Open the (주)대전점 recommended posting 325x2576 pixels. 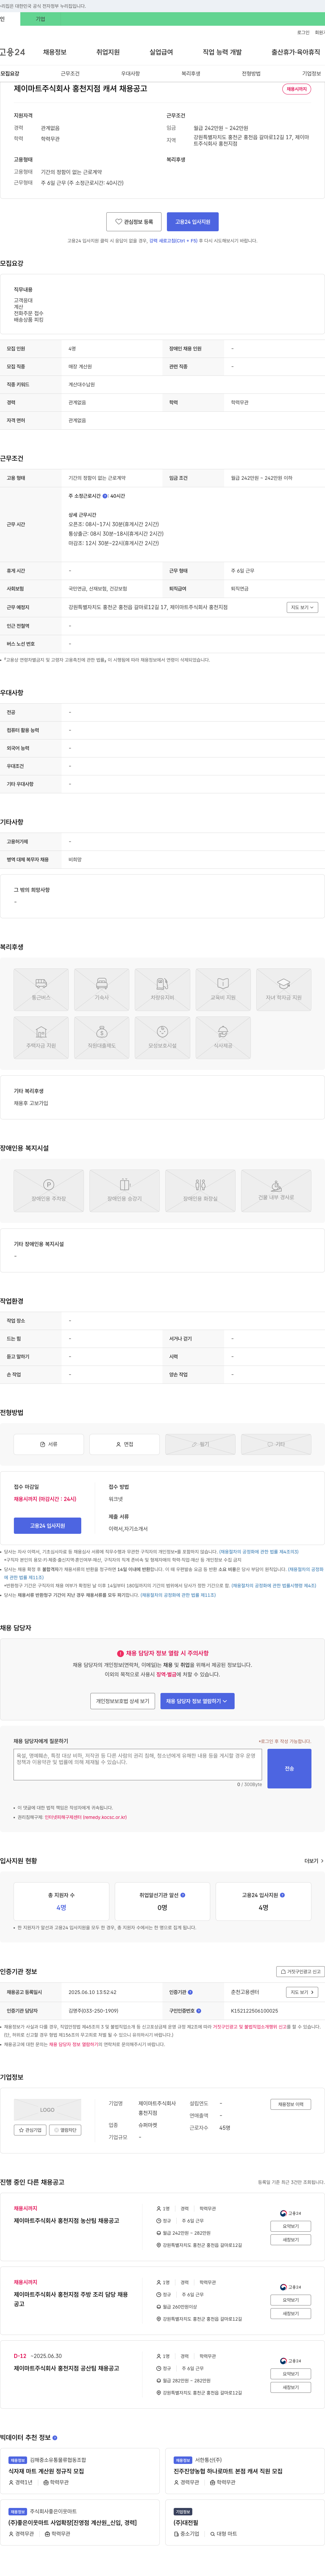click(186, 2523)
